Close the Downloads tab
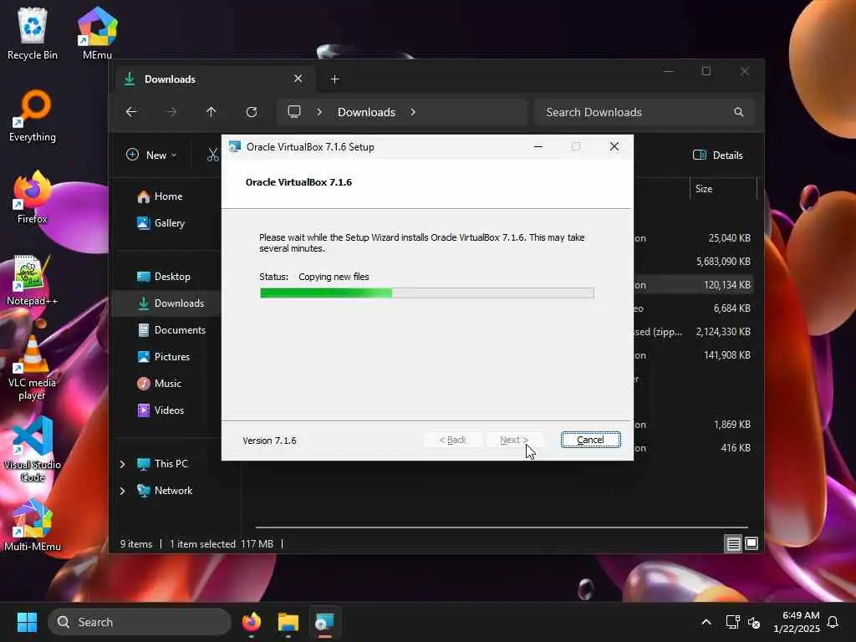 click(x=298, y=79)
